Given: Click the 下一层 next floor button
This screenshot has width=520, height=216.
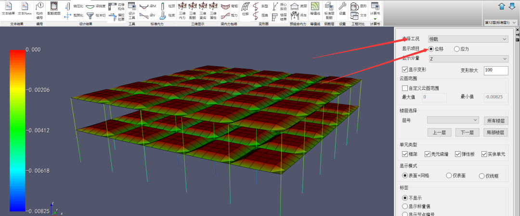Looking at the screenshot, I should point(468,132).
